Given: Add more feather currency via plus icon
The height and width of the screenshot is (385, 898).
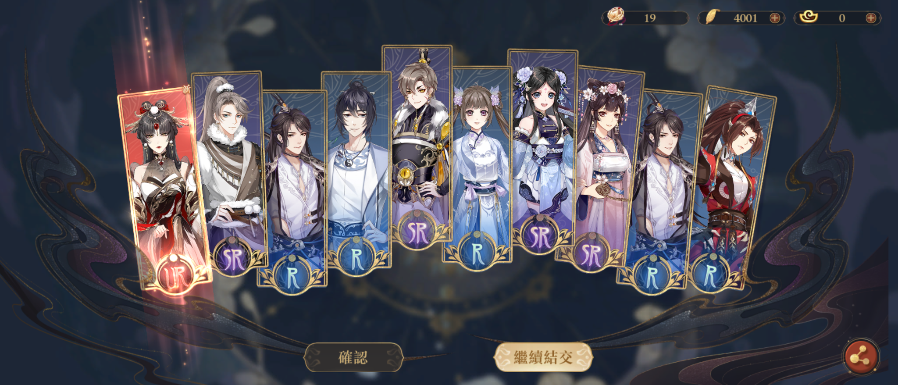Looking at the screenshot, I should [775, 18].
